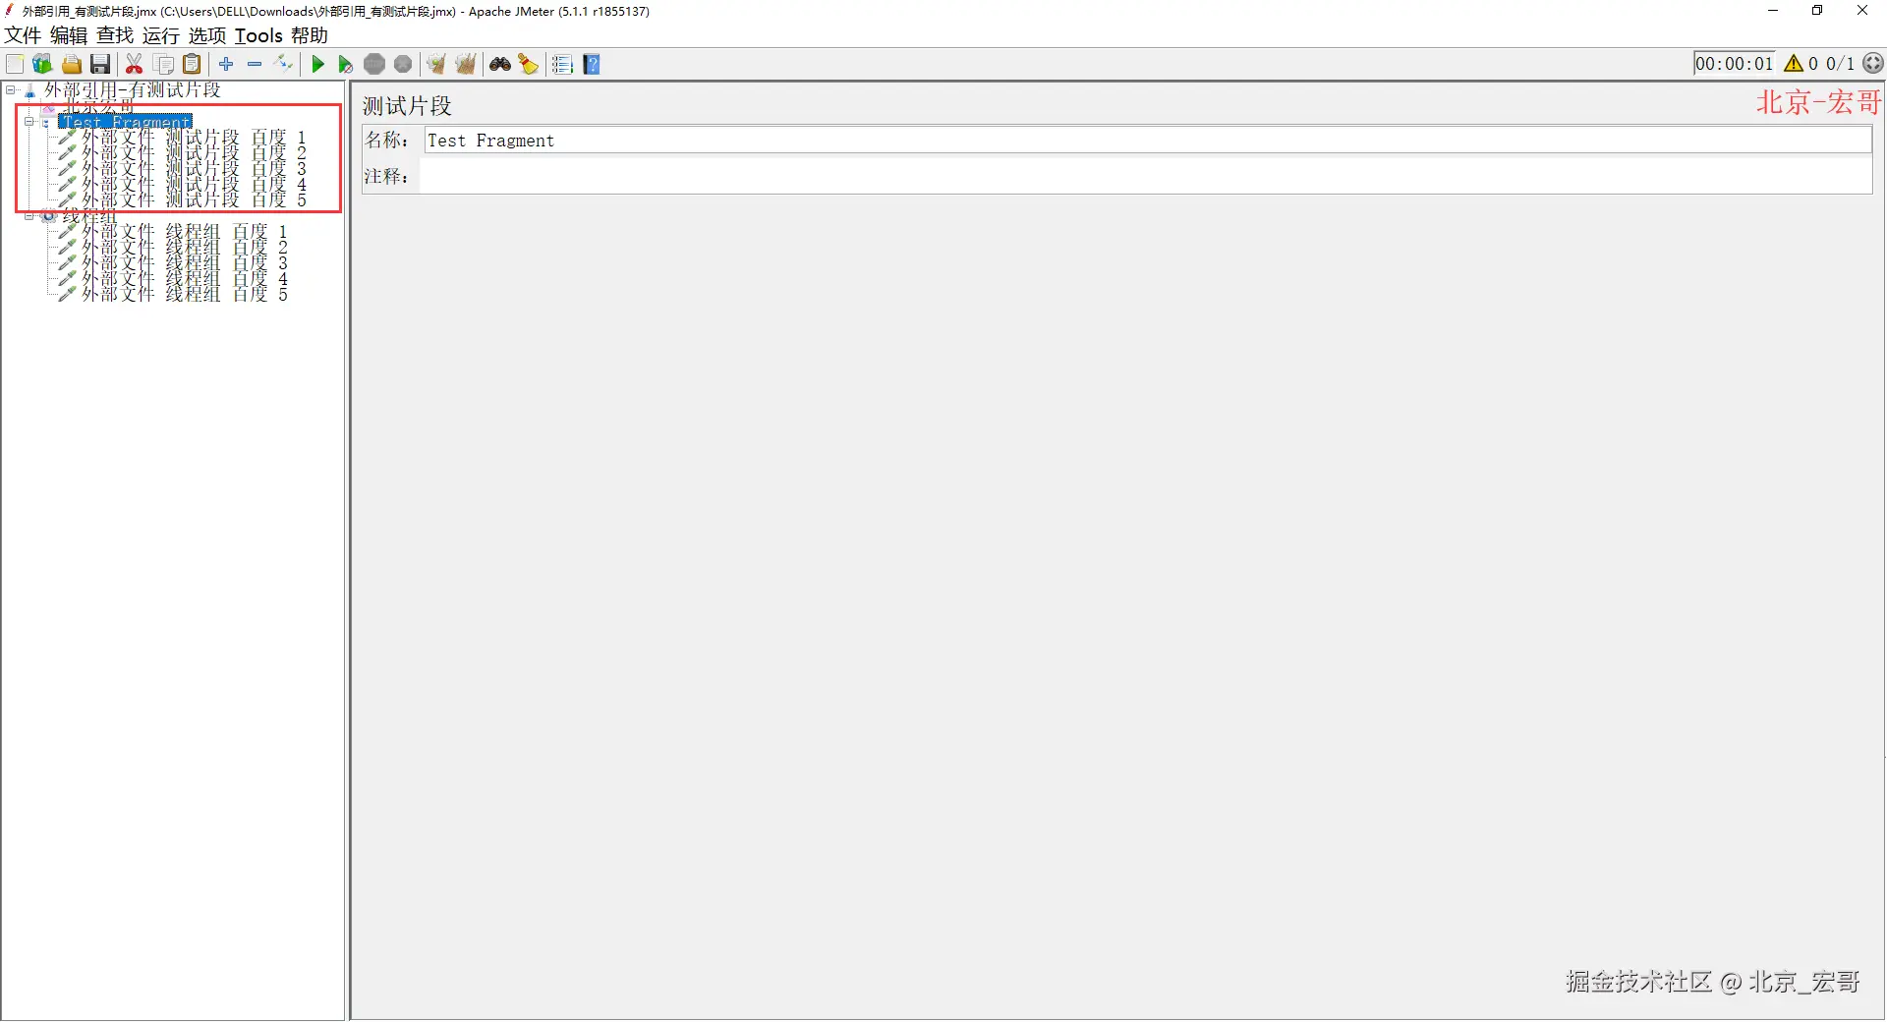
Task: Select 外部文件 线程组 百度 3 sampler
Action: [185, 263]
